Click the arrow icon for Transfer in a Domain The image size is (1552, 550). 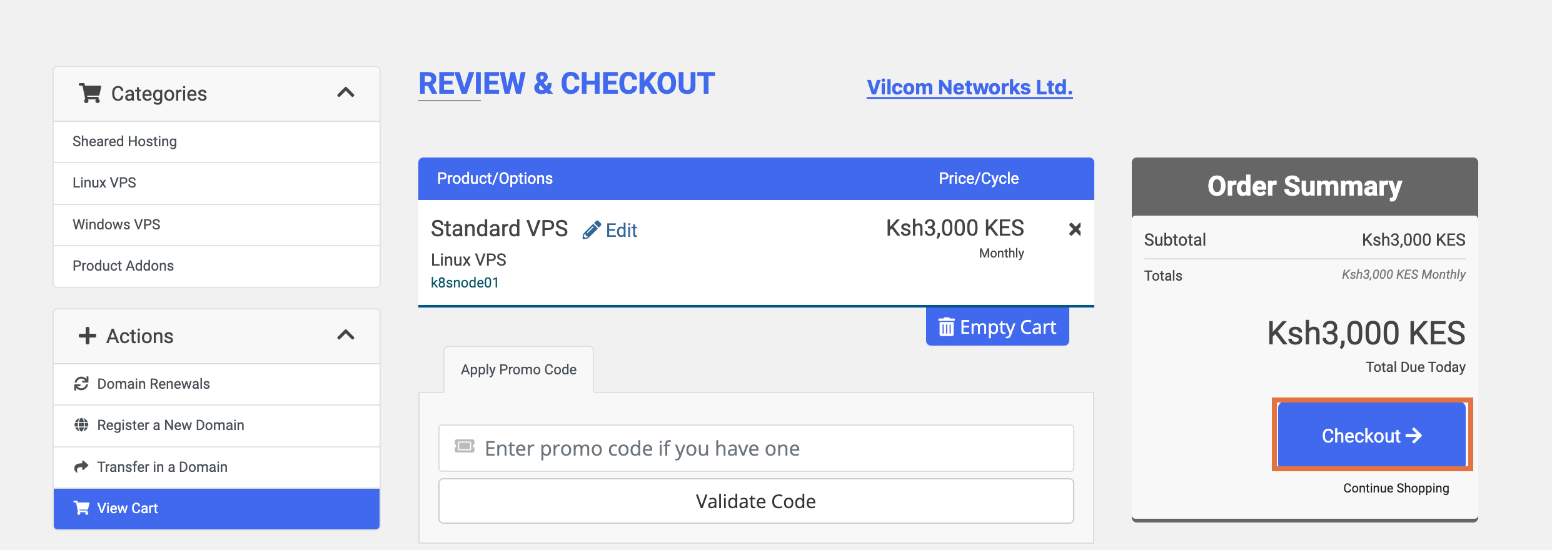[81, 466]
